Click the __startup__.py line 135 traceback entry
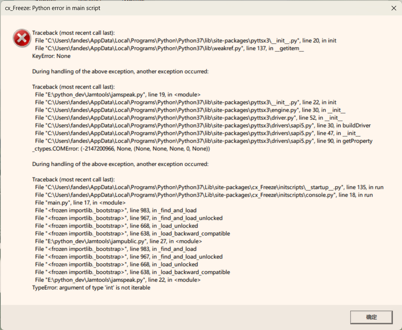The width and height of the screenshot is (402, 330). coord(209,187)
